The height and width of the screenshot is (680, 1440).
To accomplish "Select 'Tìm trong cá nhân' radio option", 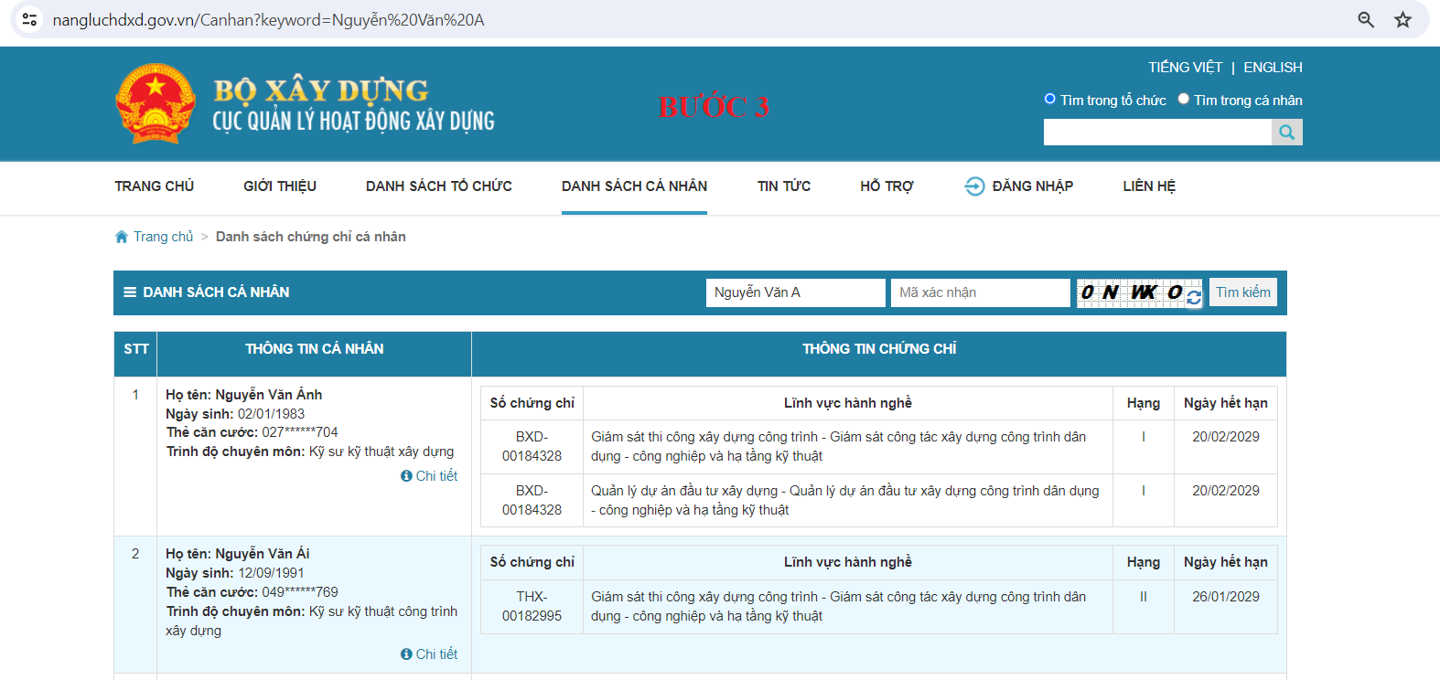I will [1183, 100].
